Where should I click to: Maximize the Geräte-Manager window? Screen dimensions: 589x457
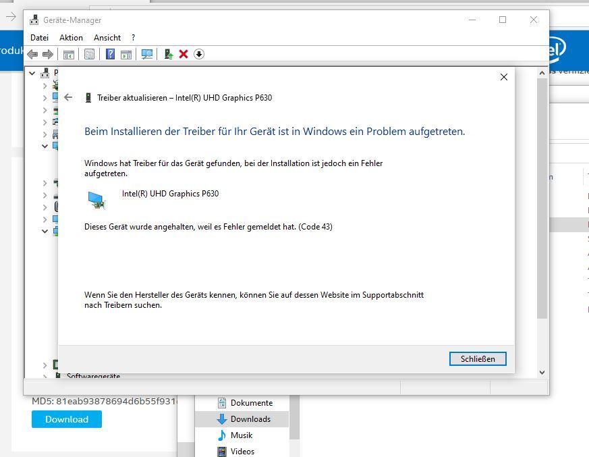(503, 20)
